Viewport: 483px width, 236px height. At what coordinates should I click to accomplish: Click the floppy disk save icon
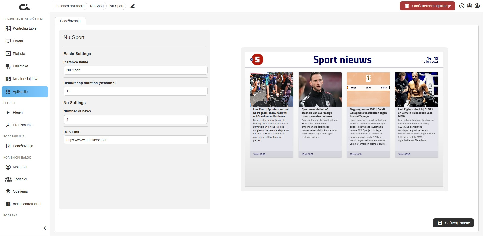(440, 223)
